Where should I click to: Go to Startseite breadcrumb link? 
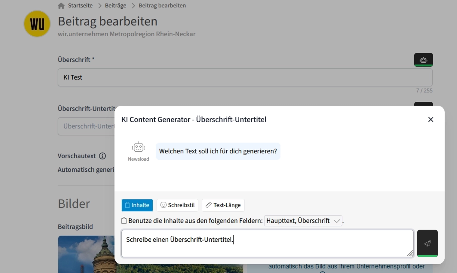[80, 6]
